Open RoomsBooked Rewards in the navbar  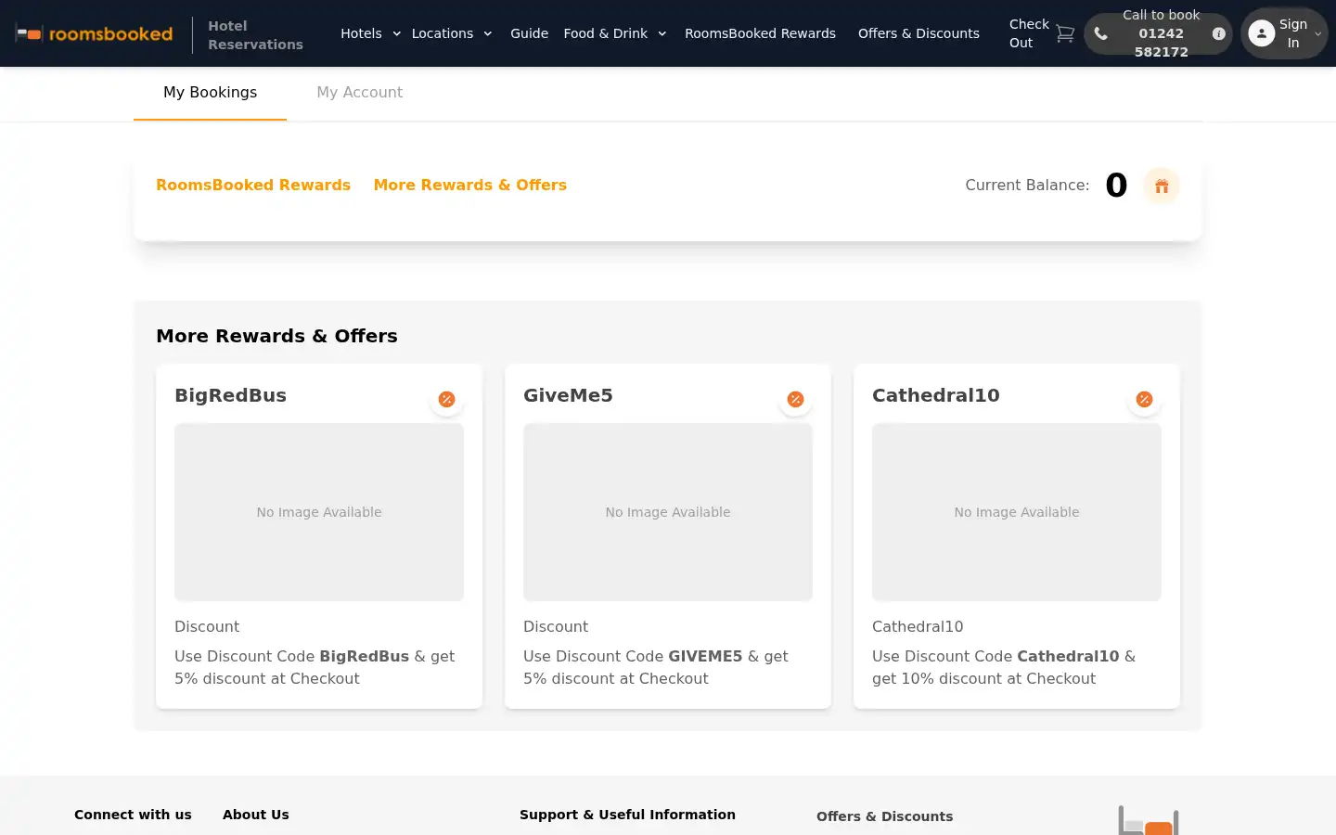tap(760, 33)
